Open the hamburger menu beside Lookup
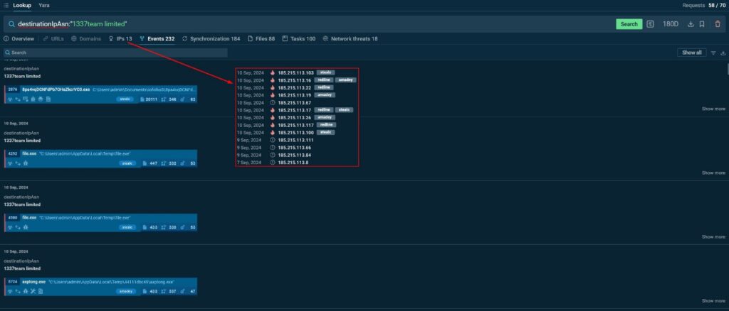The width and height of the screenshot is (729, 311). [x=6, y=6]
